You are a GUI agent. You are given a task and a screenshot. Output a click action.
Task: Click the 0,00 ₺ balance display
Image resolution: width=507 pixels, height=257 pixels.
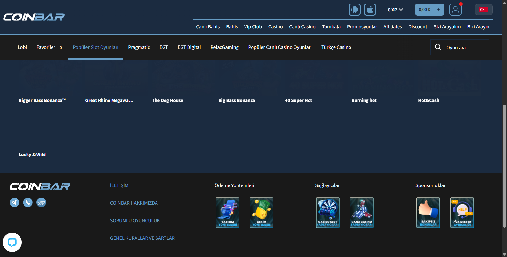424,10
